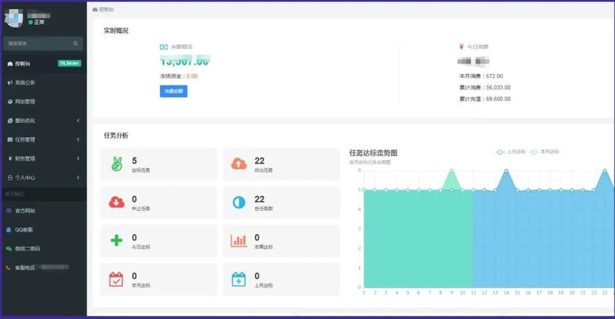Image resolution: width=615 pixels, height=319 pixels.
Task: Open the 官方网站 link in sidebar
Action: [x=25, y=211]
